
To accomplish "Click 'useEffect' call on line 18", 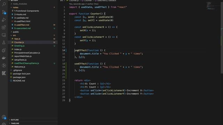I will (80, 64).
